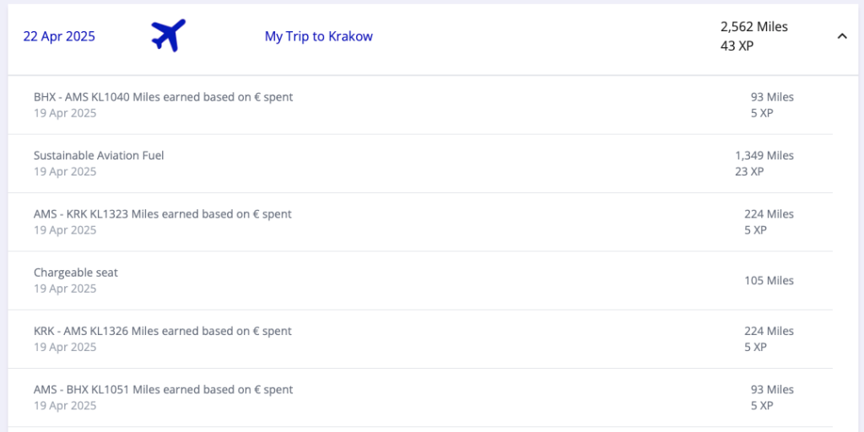This screenshot has width=864, height=432.
Task: Click the 2,562 Miles trip total
Action: tap(753, 27)
